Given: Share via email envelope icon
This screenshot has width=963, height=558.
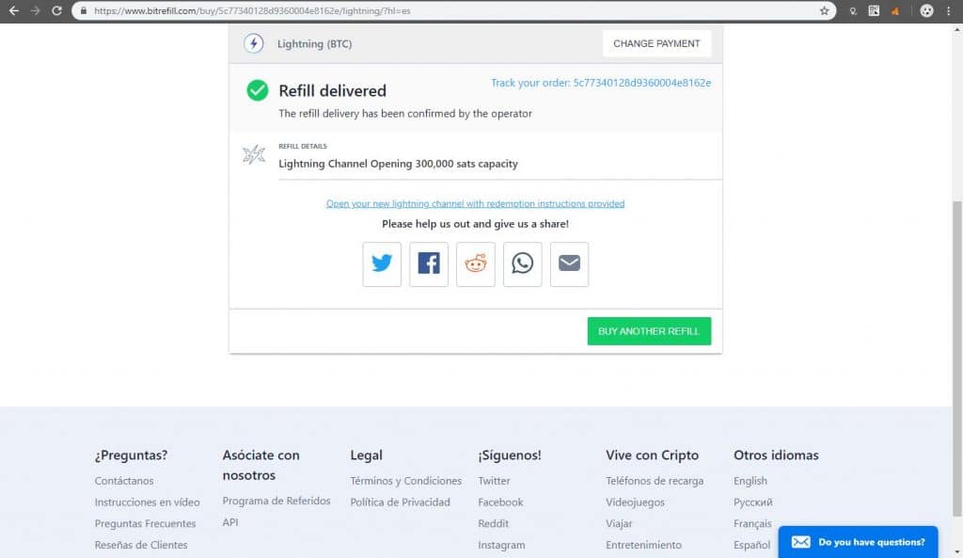Looking at the screenshot, I should pyautogui.click(x=569, y=264).
